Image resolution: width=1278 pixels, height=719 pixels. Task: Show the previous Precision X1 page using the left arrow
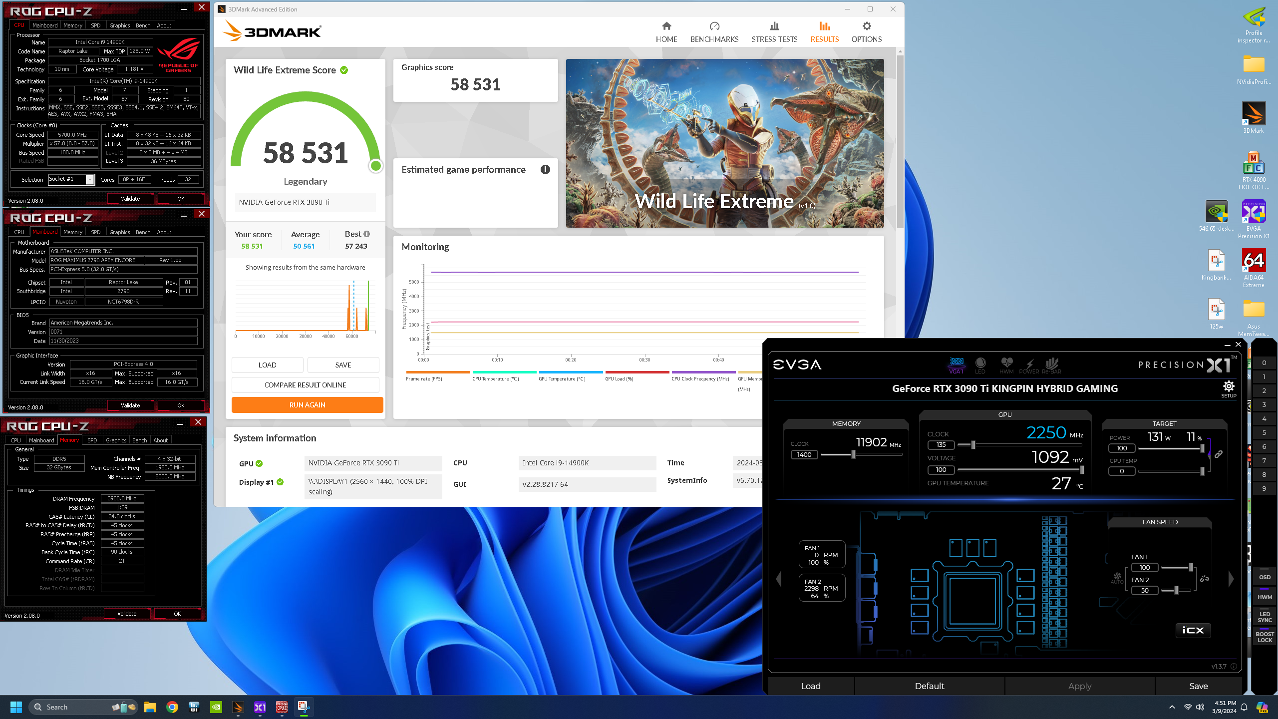(x=779, y=579)
